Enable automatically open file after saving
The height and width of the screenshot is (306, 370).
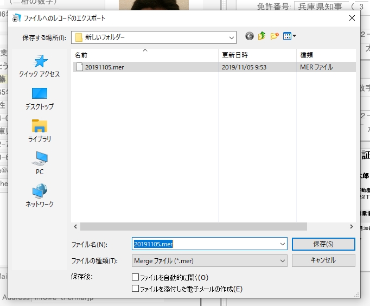pyautogui.click(x=136, y=277)
